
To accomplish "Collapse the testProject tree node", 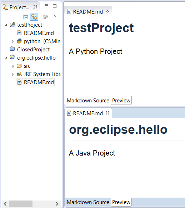I will pyautogui.click(x=6, y=25).
